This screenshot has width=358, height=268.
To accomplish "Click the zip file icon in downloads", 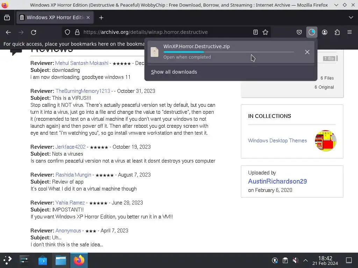I will coord(155,52).
